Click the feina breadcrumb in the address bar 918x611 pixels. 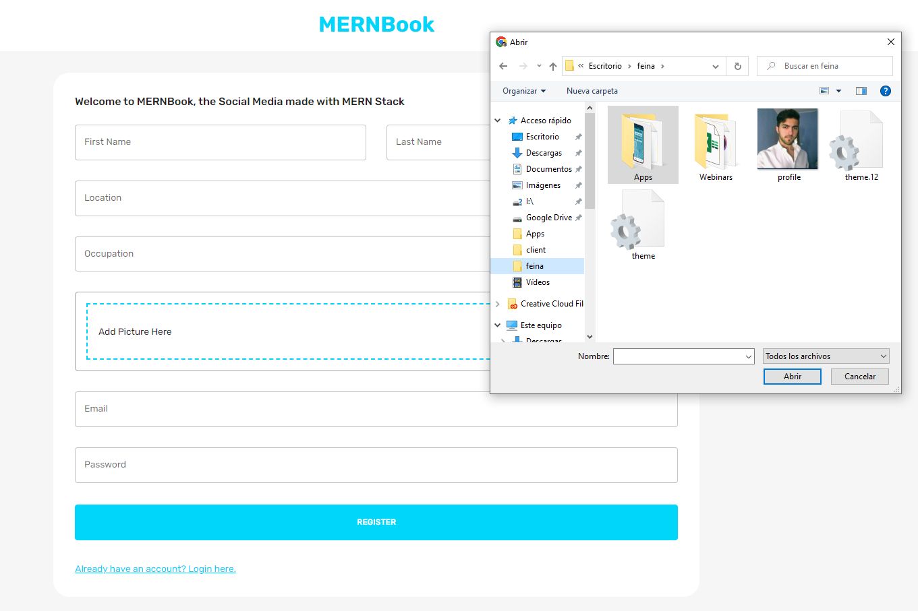pyautogui.click(x=646, y=66)
